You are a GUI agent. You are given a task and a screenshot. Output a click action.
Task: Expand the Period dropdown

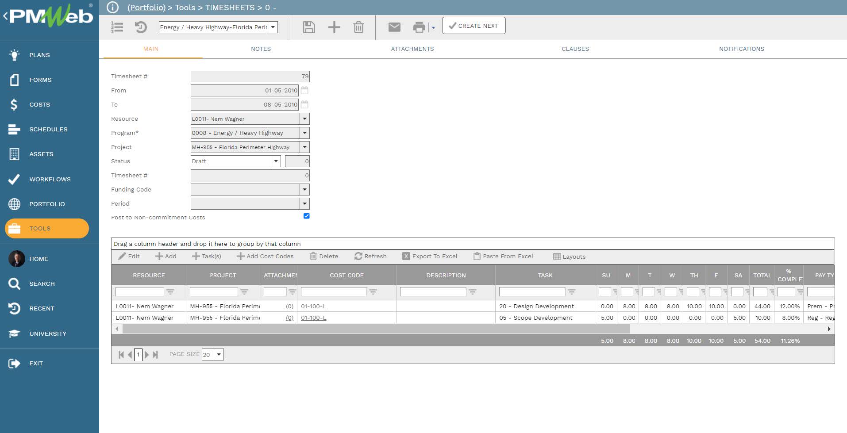[x=304, y=203]
